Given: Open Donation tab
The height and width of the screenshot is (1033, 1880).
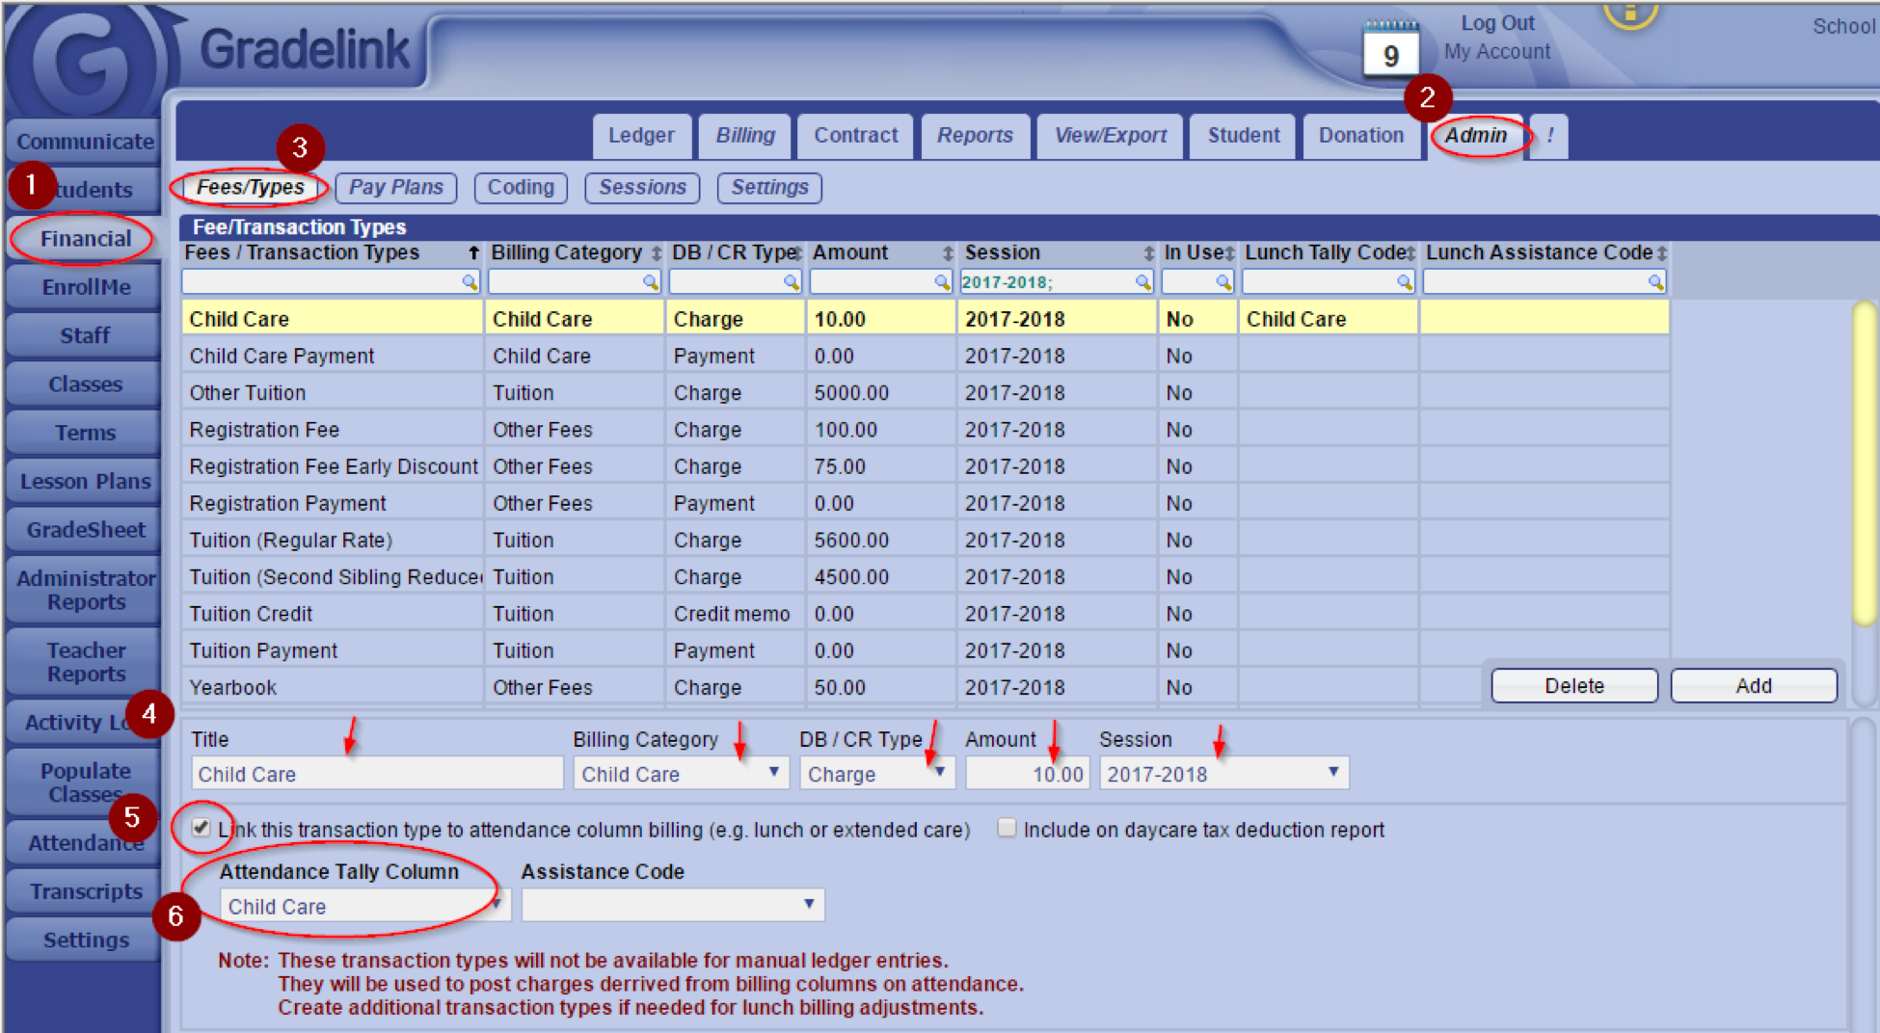Looking at the screenshot, I should coord(1361,136).
